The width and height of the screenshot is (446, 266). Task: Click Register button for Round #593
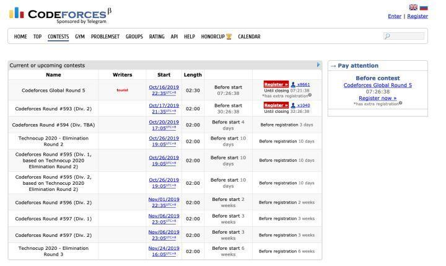[x=276, y=105]
